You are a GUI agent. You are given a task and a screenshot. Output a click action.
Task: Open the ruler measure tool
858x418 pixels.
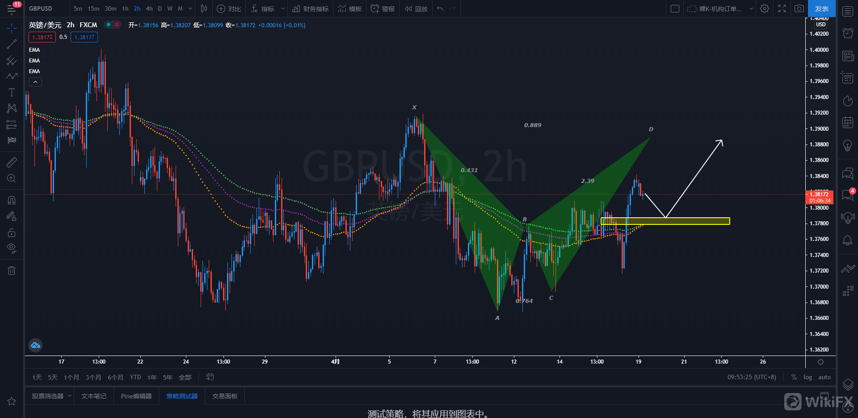(12, 162)
